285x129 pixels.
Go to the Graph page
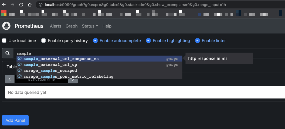coord(72,26)
